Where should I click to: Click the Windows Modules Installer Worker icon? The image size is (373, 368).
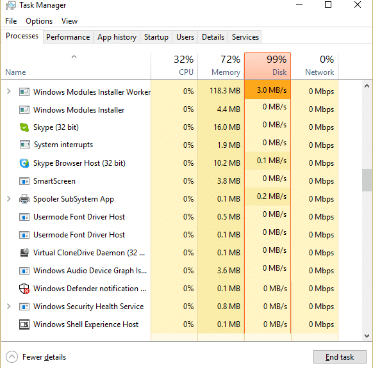[x=24, y=92]
